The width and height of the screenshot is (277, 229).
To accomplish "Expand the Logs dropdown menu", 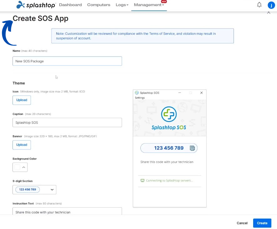I will pyautogui.click(x=122, y=5).
